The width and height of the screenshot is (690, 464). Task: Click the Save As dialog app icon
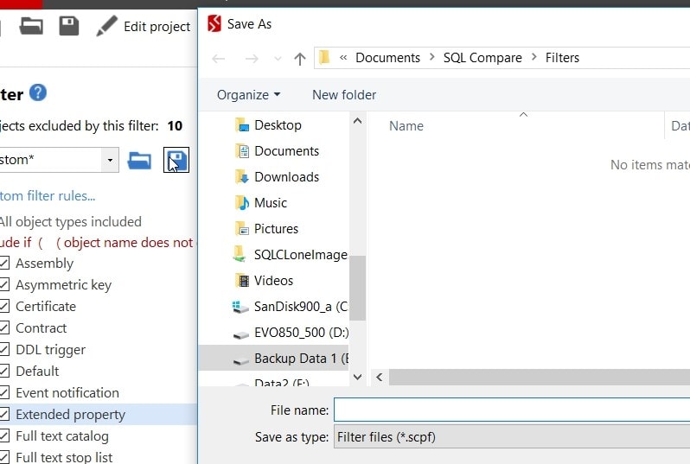coord(214,23)
